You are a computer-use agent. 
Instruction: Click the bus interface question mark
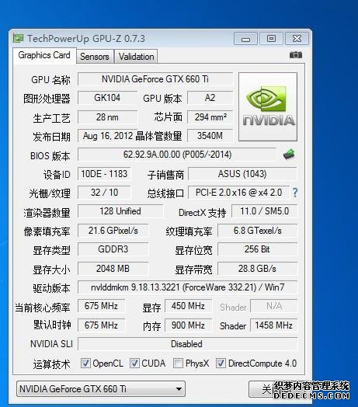click(295, 193)
